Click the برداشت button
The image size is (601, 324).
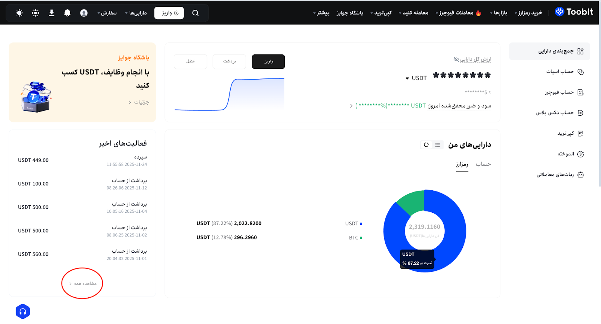pyautogui.click(x=230, y=62)
